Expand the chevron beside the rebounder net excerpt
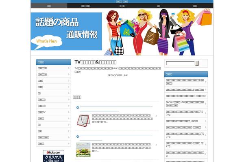This screenshot has height=162, width=244. coord(156,116)
